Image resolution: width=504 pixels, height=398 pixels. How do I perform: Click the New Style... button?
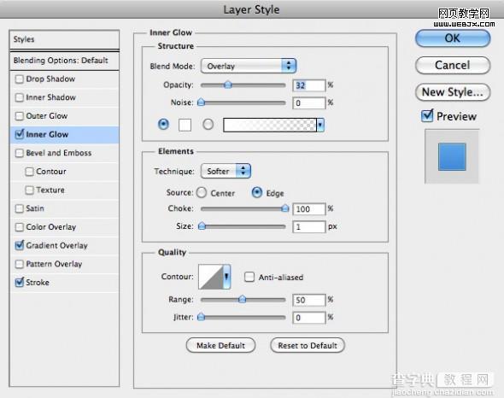[x=453, y=92]
